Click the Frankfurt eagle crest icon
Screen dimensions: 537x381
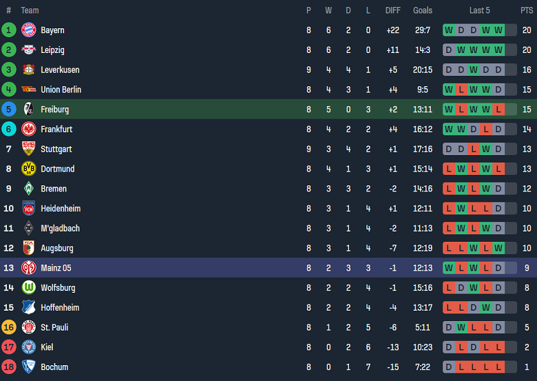click(x=28, y=129)
